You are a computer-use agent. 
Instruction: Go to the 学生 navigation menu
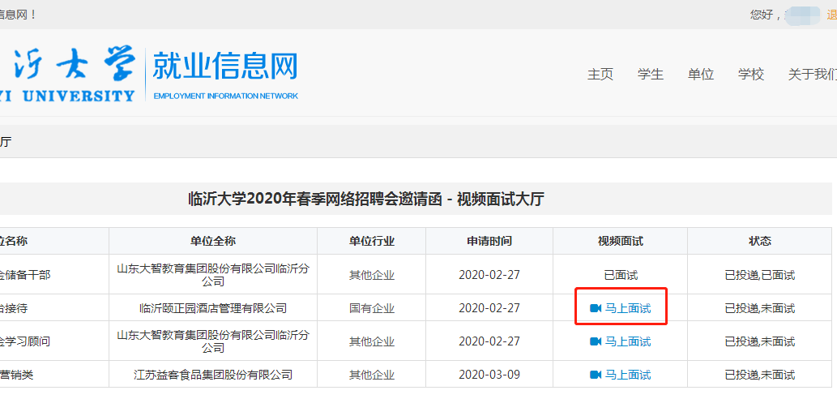[651, 74]
